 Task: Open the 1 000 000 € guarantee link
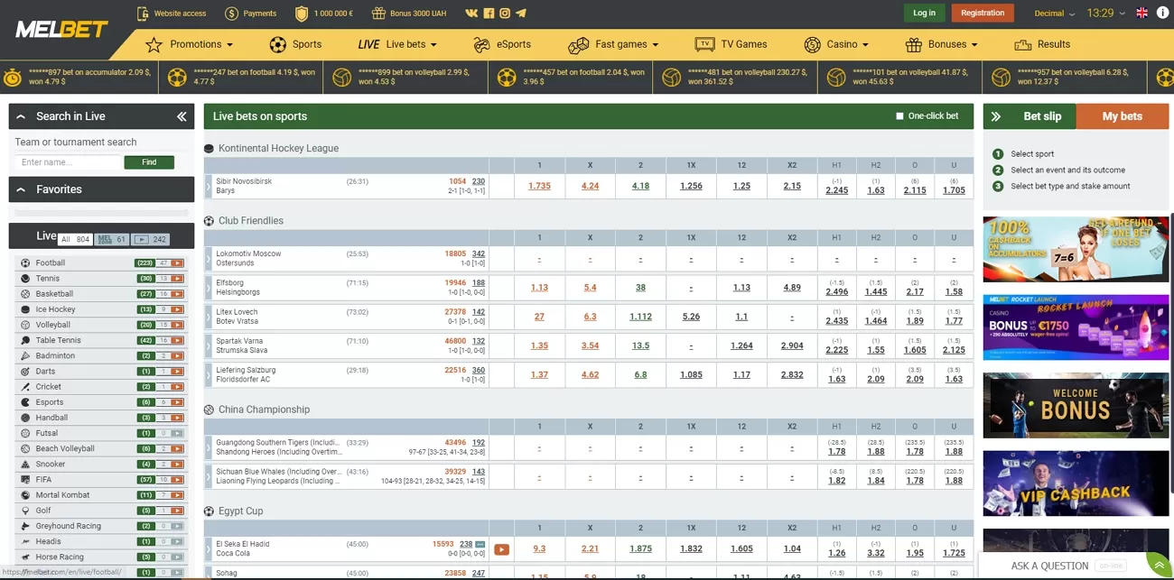(x=325, y=14)
